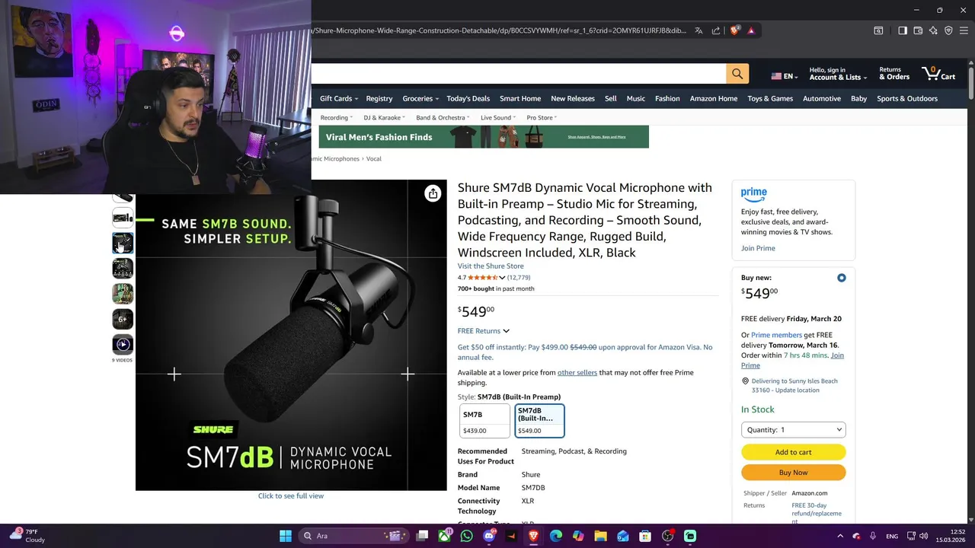Open New Releases nav item

coord(573,98)
